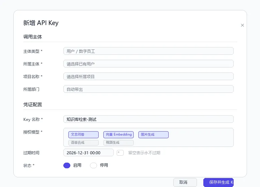Select the 启用 status radio
The width and height of the screenshot is (260, 187).
[67, 165]
